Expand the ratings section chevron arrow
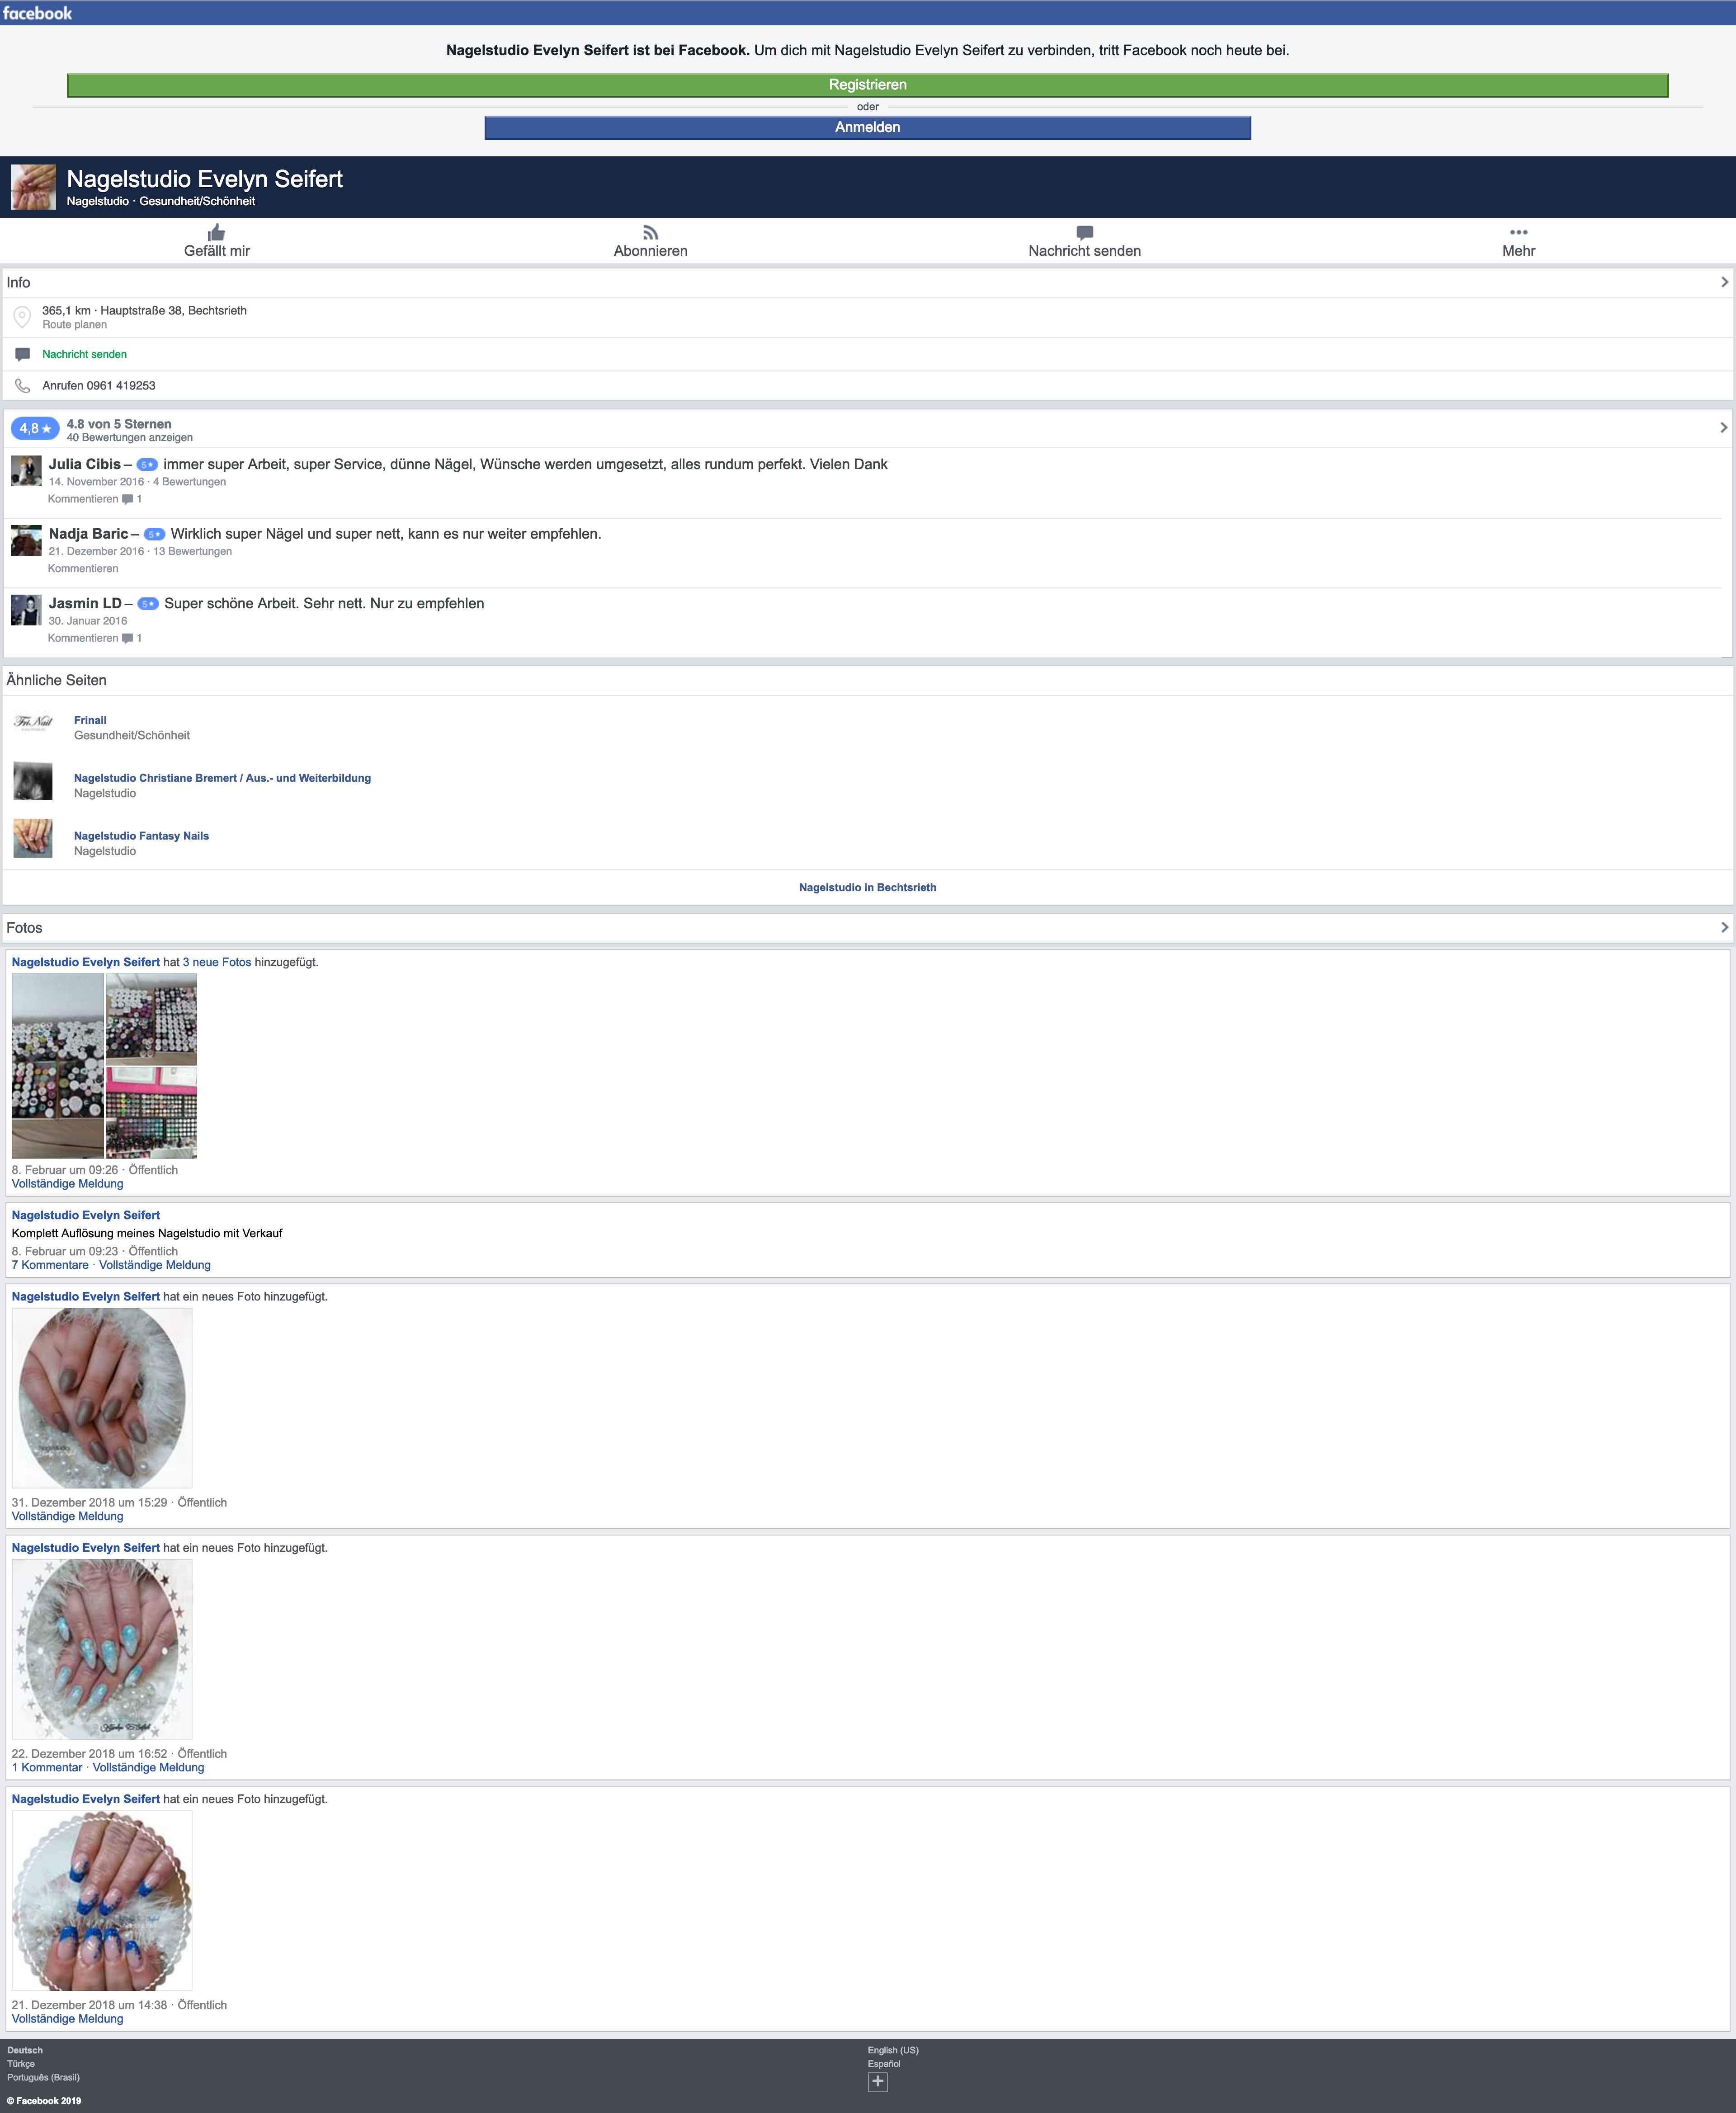1736x2113 pixels. (x=1723, y=428)
